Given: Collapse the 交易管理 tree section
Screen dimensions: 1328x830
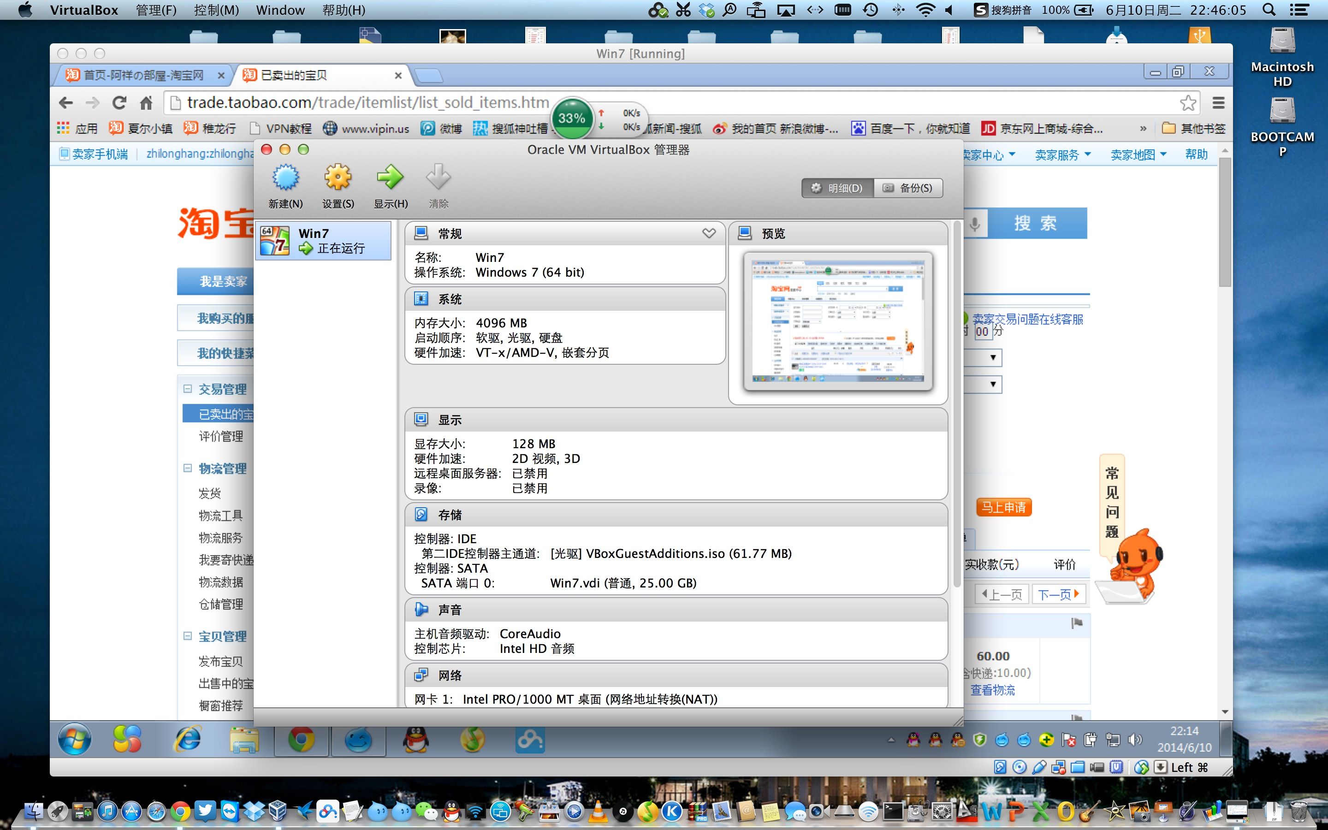Looking at the screenshot, I should [188, 389].
